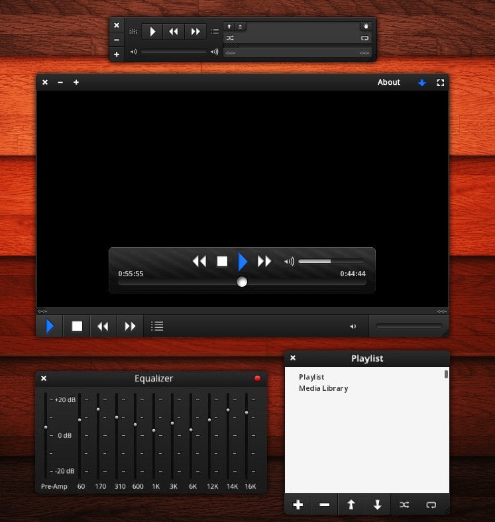Fast forward in the overlay controller
Screen dimensions: 495x522
pyautogui.click(x=264, y=262)
